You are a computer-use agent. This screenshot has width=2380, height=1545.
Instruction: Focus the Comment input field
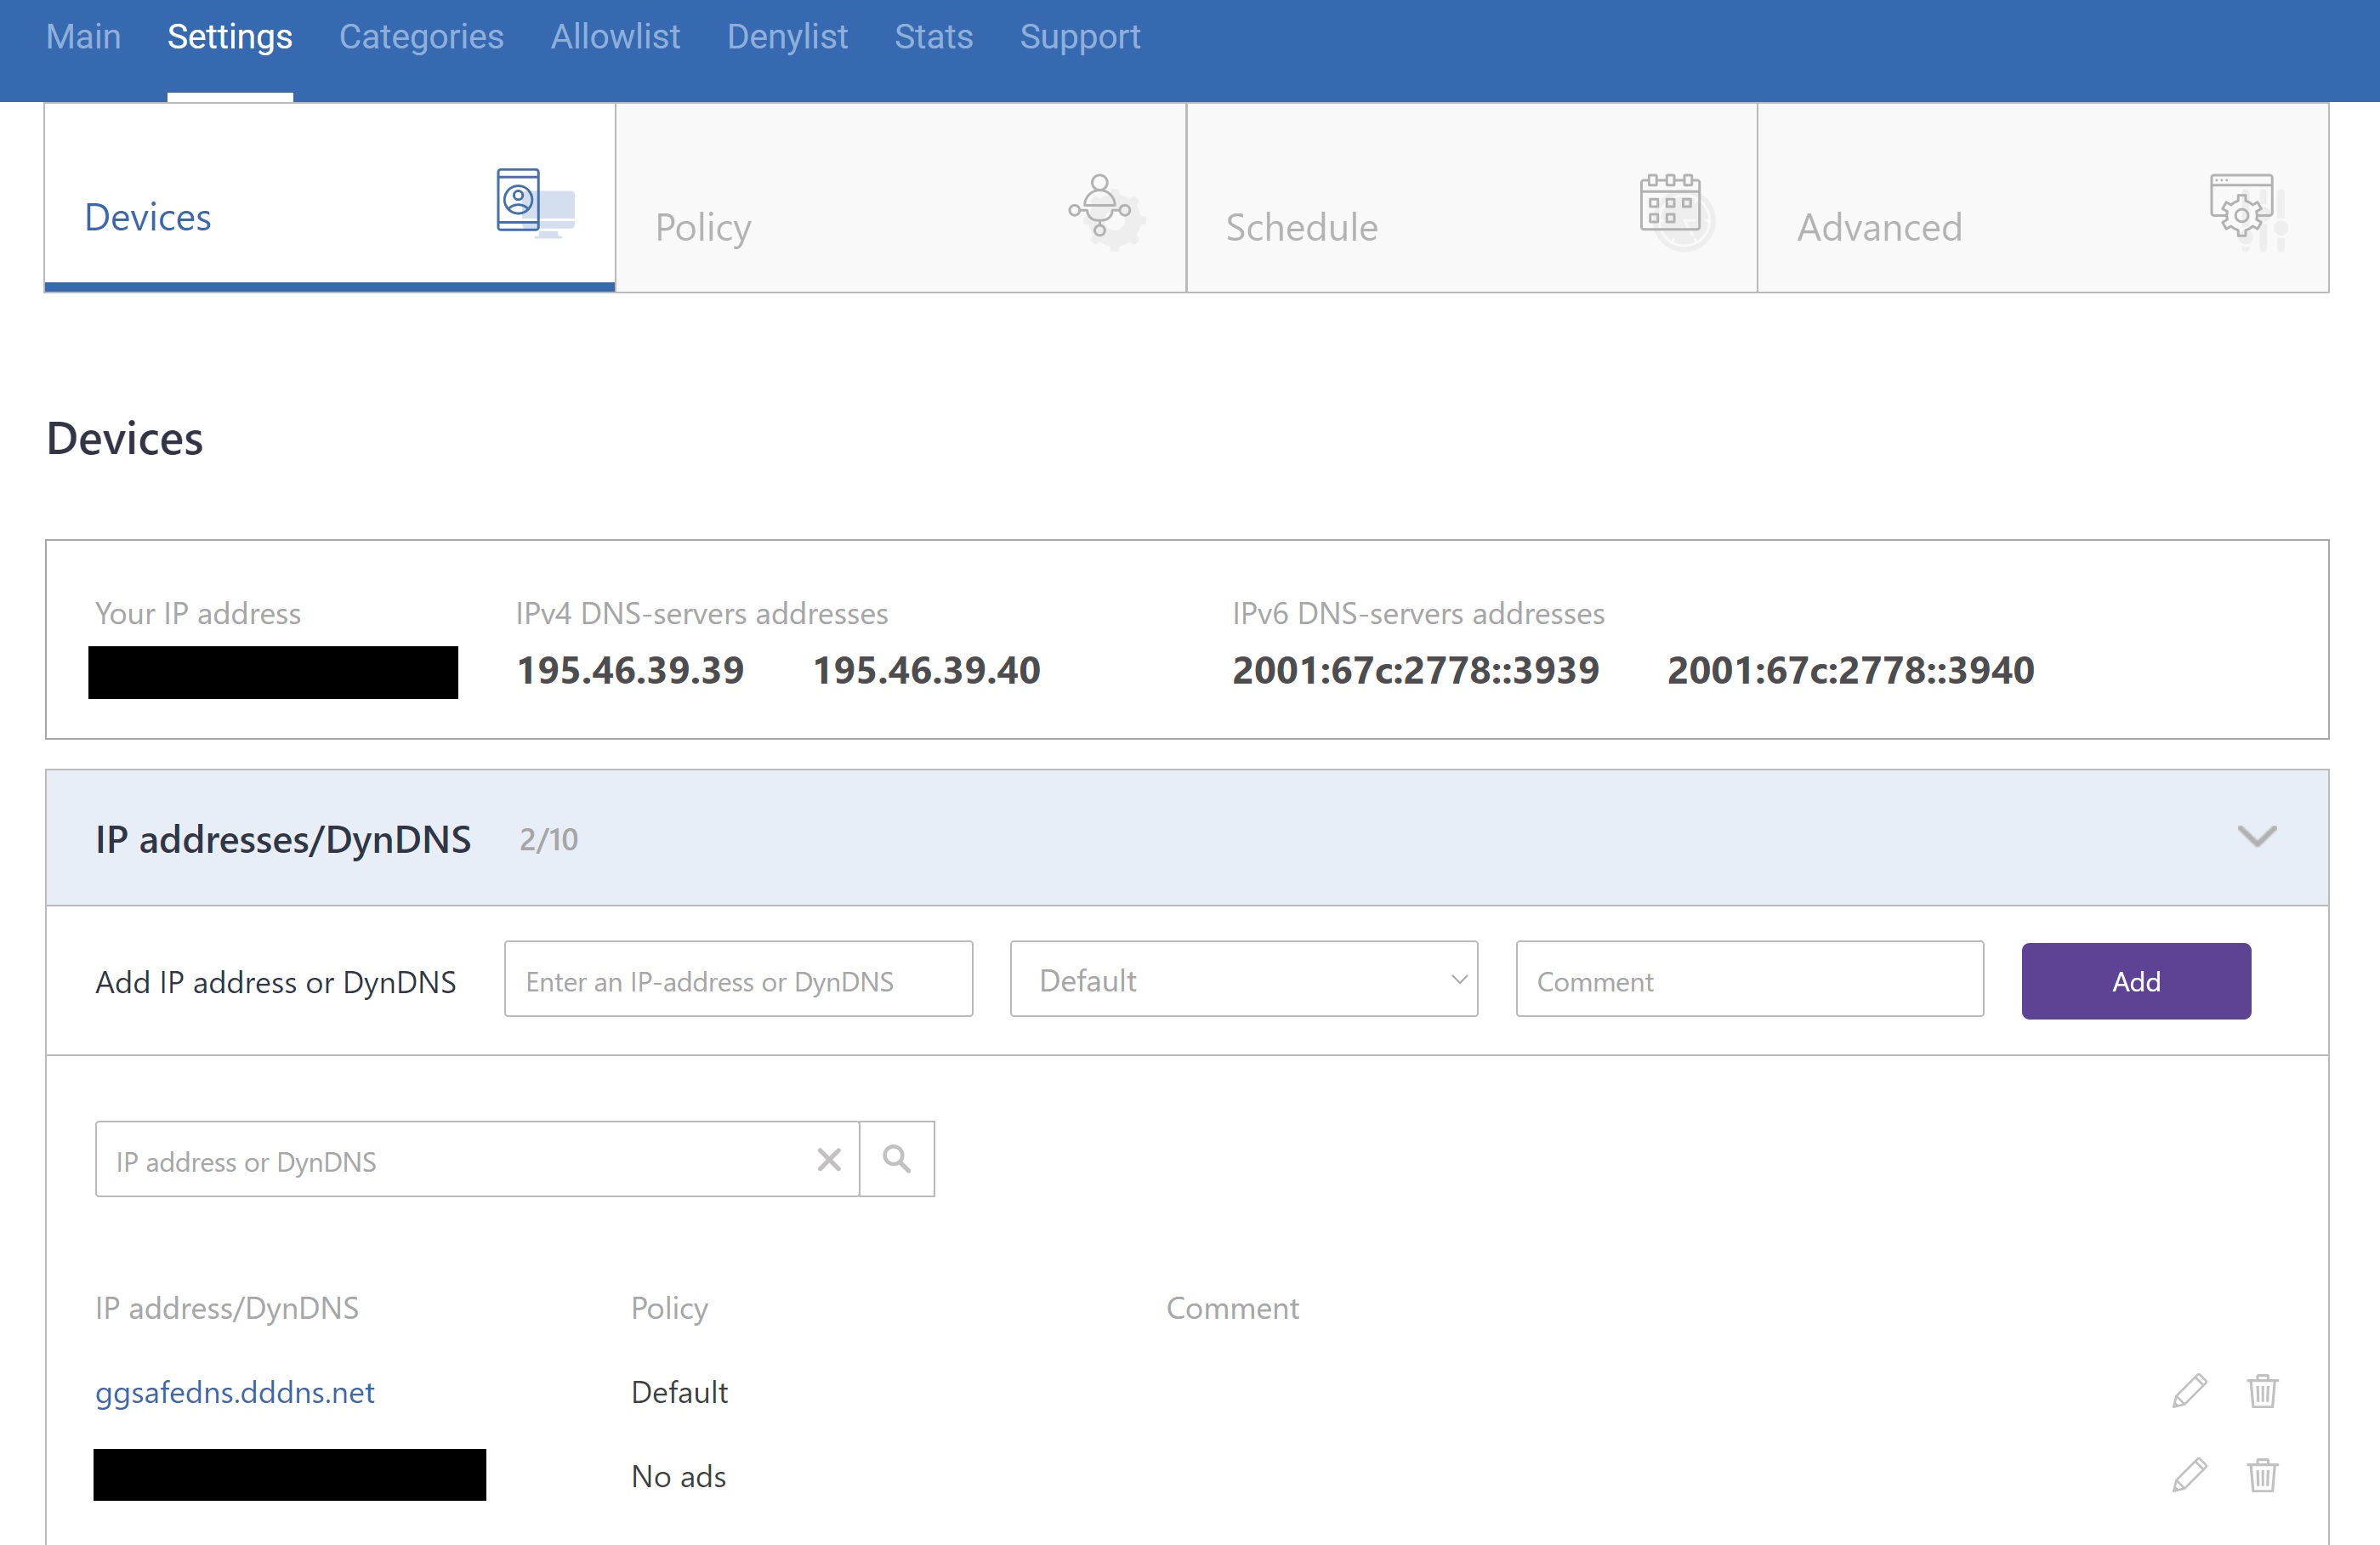1748,980
